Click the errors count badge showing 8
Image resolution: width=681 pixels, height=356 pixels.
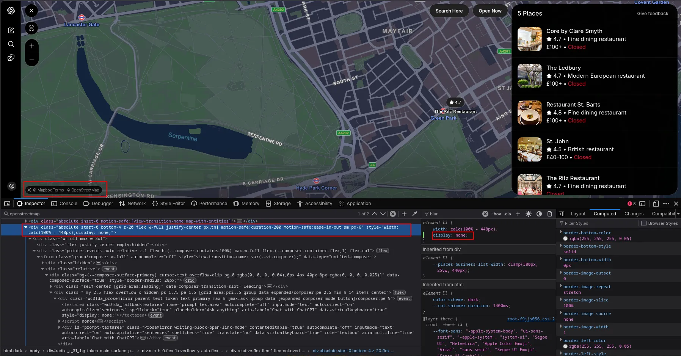tap(632, 204)
